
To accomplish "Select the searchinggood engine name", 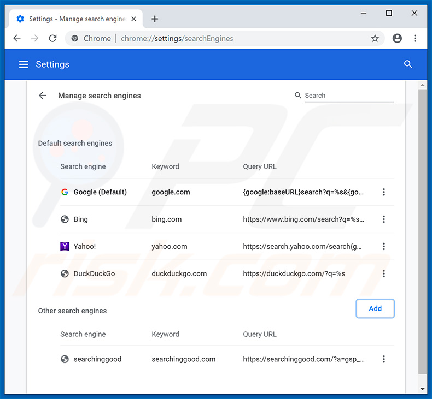I will point(97,359).
